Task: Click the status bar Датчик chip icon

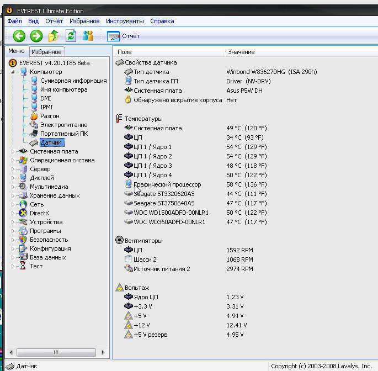Action: tap(10, 367)
